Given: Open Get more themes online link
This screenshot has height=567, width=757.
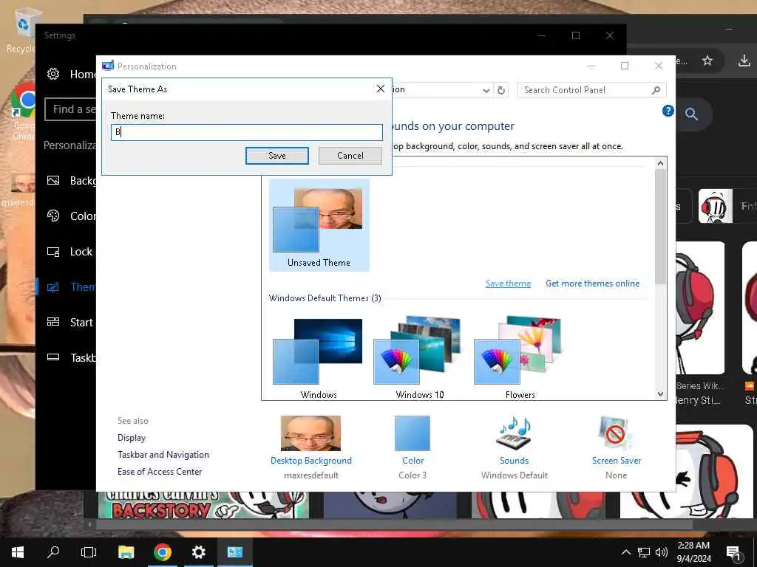Looking at the screenshot, I should coord(592,283).
